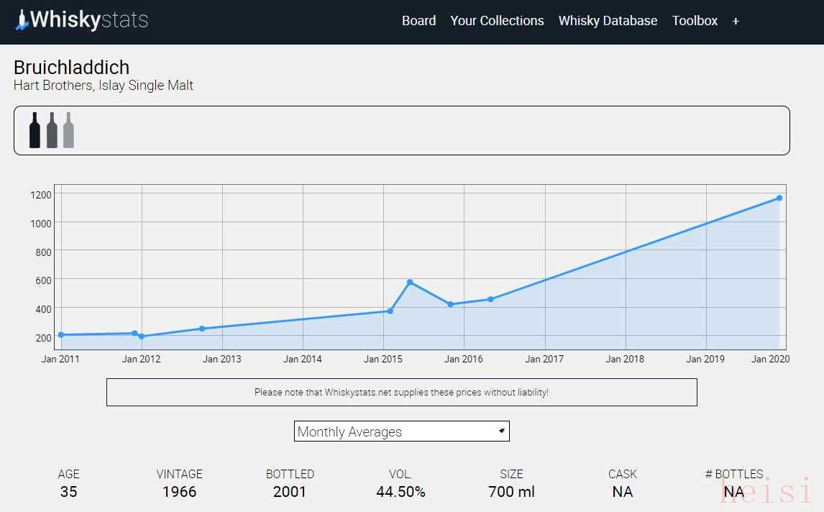Click the Bruichladdich title heading
Viewport: 824px width, 512px height.
(x=71, y=68)
